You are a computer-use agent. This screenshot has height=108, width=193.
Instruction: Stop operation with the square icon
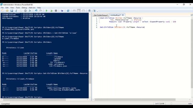56,11
